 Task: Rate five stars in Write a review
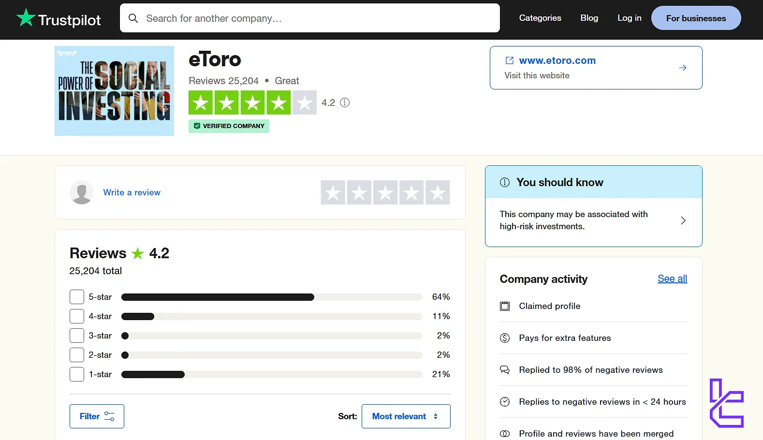coord(438,192)
